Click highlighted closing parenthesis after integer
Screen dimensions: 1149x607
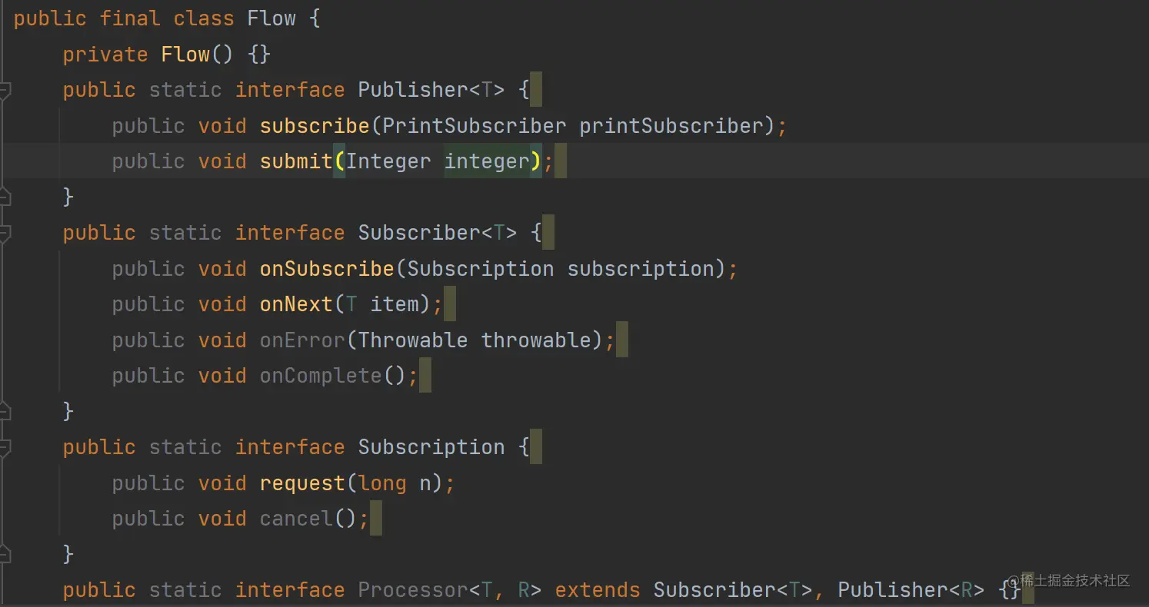[536, 161]
